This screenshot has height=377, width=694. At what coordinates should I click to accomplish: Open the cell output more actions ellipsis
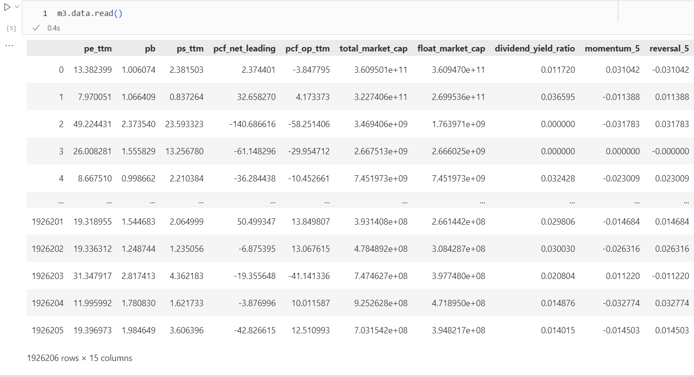(9, 46)
